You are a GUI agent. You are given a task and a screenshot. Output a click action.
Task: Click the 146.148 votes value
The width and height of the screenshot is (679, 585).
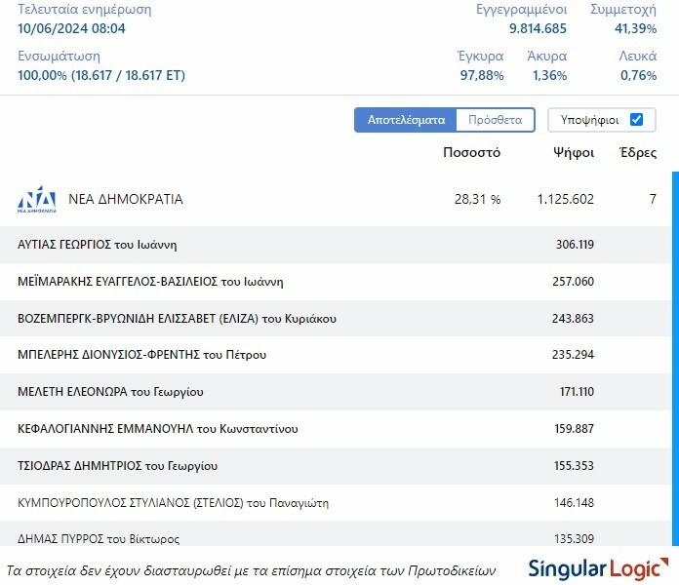pyautogui.click(x=575, y=503)
